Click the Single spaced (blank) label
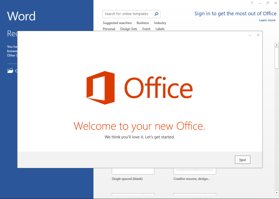The image size is (279, 199). 127,179
